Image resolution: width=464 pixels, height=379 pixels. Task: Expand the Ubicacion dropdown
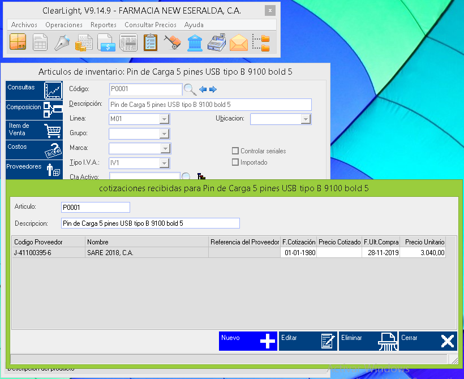pyautogui.click(x=306, y=119)
